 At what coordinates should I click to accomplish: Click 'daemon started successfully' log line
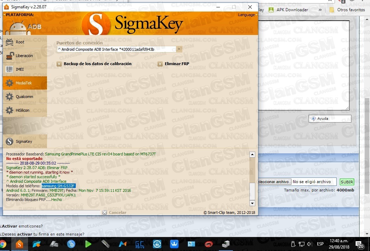(x=33, y=177)
